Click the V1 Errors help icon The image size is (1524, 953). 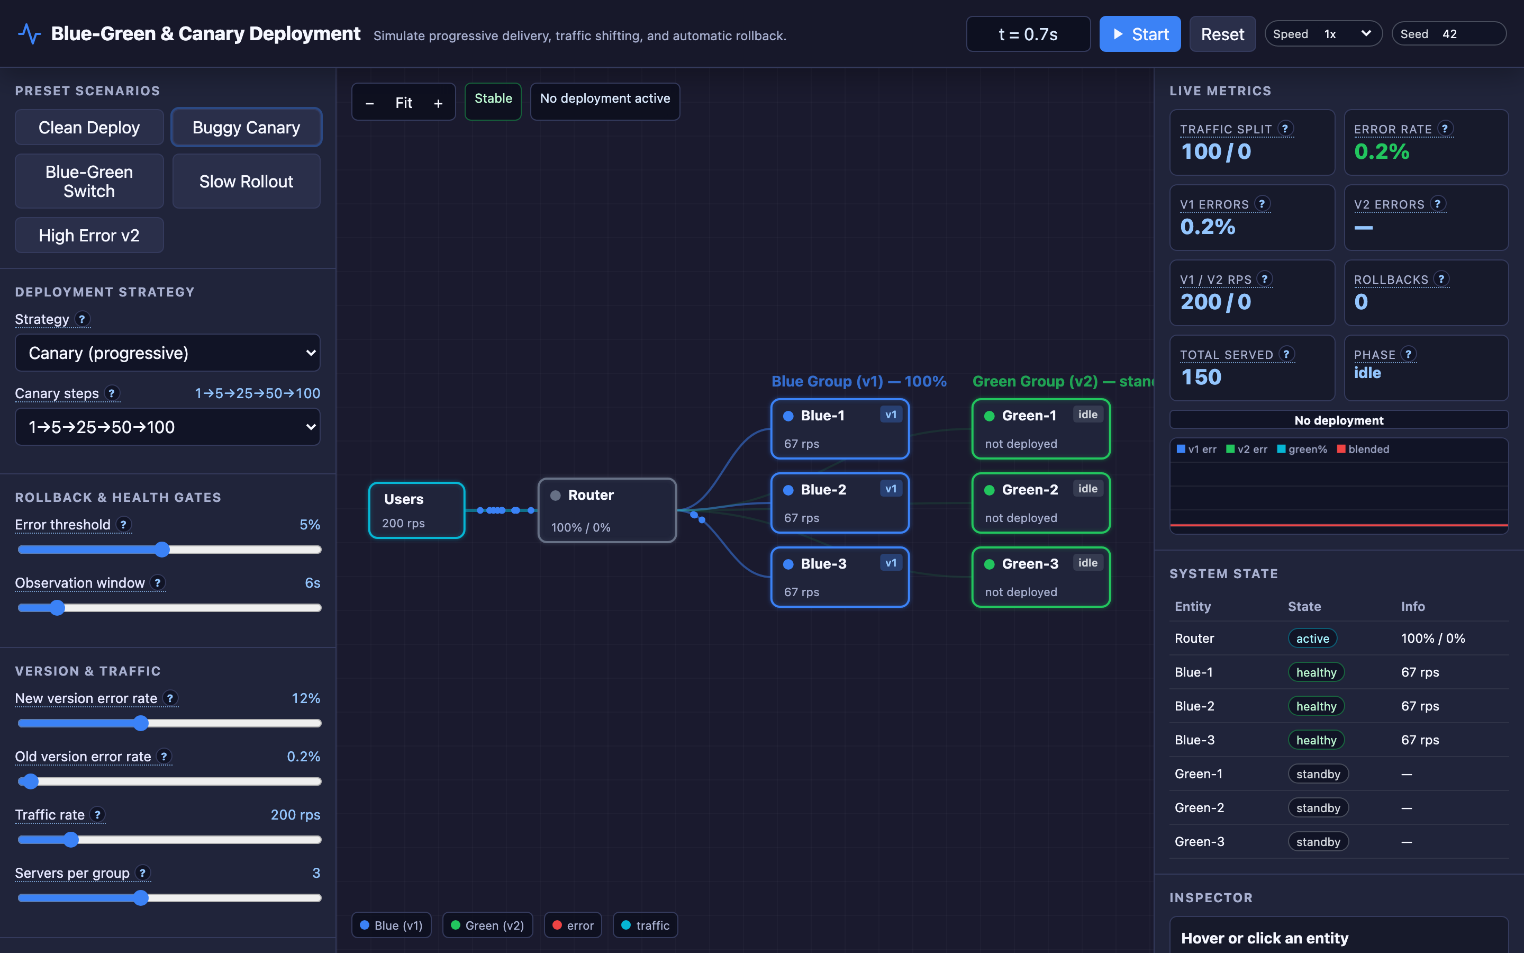(1262, 204)
